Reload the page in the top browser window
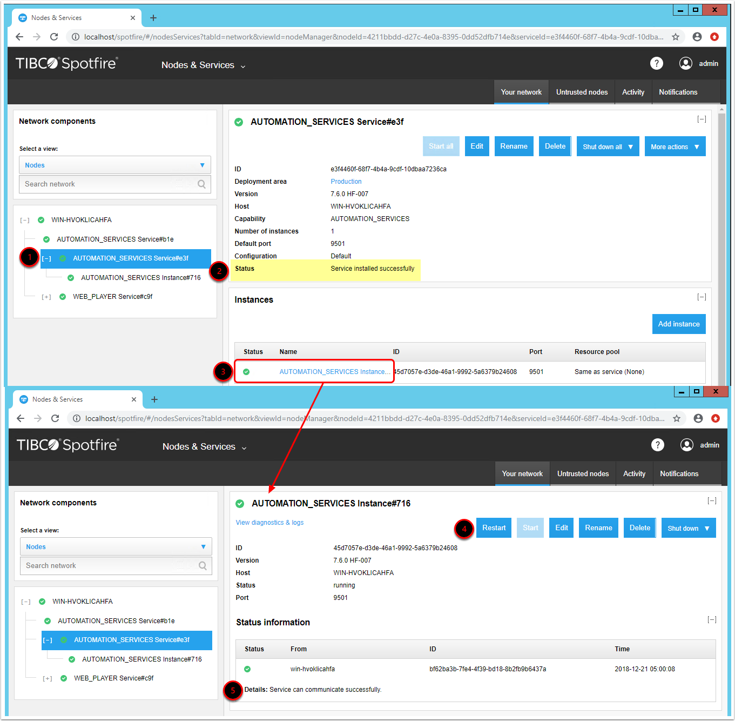Screen dimensions: 735x721 54,37
